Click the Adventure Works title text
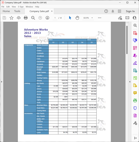Viewport: 139px width, 142px height. pyautogui.click(x=36, y=33)
